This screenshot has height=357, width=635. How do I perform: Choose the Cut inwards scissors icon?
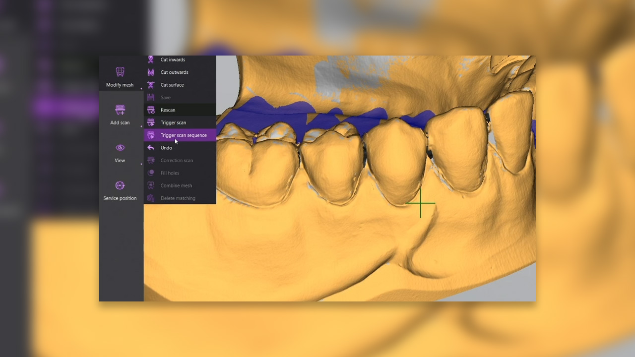tap(151, 59)
